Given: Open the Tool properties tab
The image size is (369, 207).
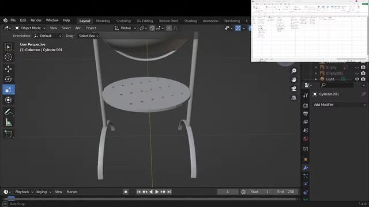Looking at the screenshot, I should [306, 95].
